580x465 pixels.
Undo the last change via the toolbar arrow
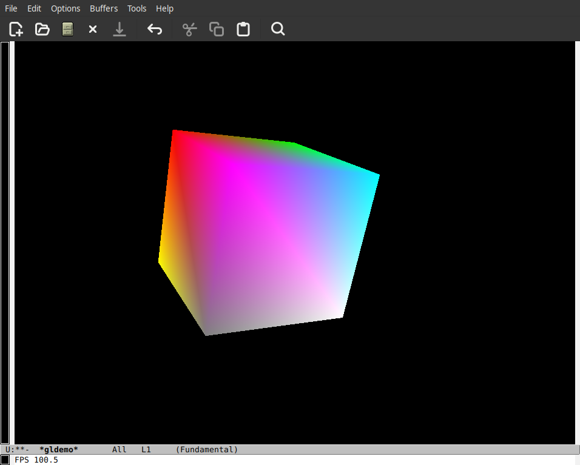click(x=155, y=29)
